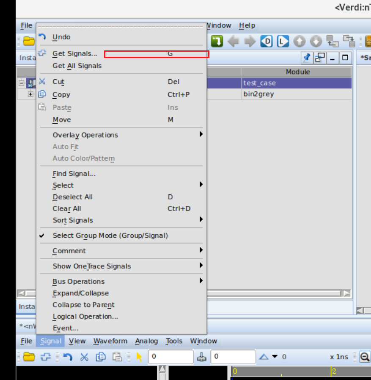The width and height of the screenshot is (371, 380).
Task: Choose Event... menu entry
Action: tap(121, 328)
